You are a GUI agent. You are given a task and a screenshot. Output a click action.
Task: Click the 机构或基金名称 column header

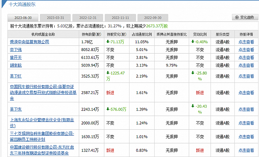43,34
